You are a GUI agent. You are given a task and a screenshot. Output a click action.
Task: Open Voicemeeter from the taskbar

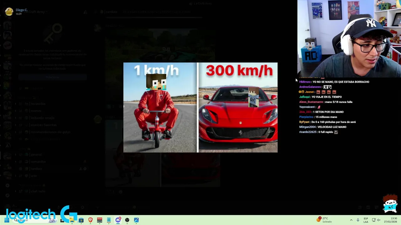coord(100,220)
